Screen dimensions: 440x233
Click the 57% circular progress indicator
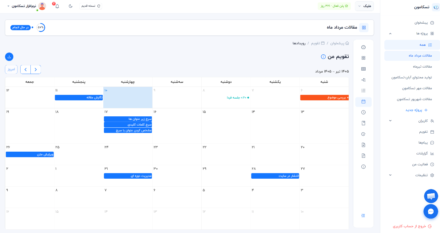(41, 27)
